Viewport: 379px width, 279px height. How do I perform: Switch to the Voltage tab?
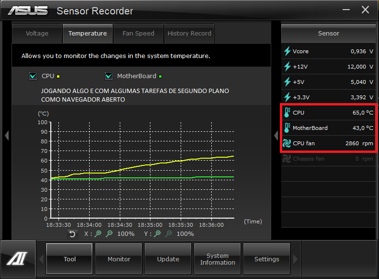pos(37,34)
